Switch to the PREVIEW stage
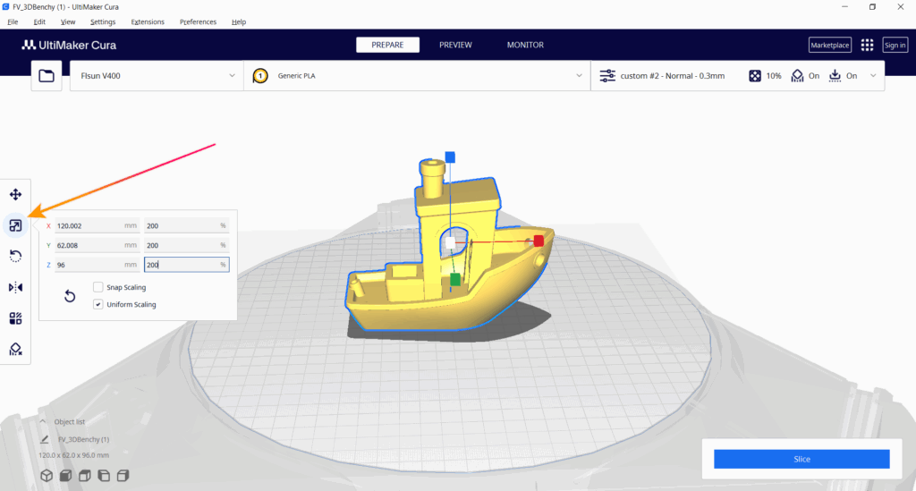Viewport: 916px width, 491px height. (455, 45)
